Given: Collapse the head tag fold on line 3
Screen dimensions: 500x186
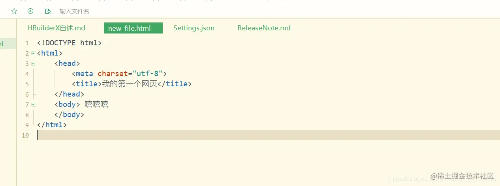Looking at the screenshot, I should [x=33, y=63].
